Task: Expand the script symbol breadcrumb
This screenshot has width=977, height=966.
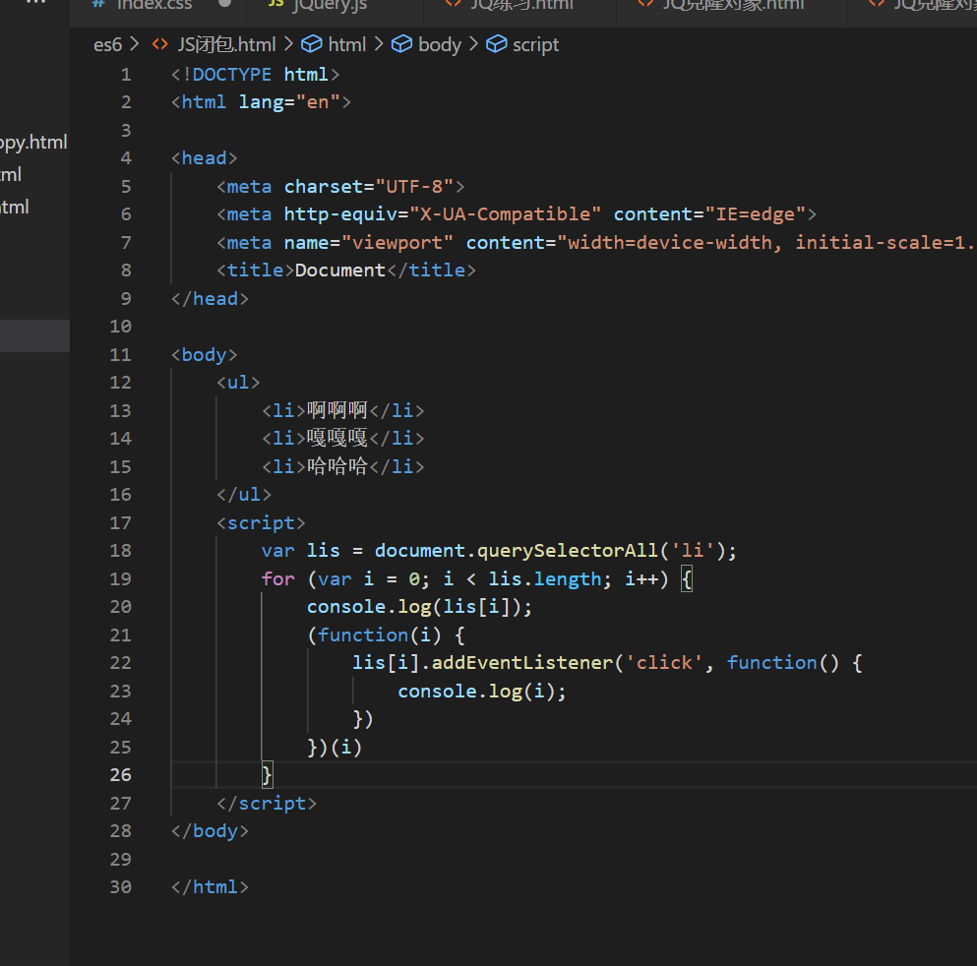Action: point(535,44)
